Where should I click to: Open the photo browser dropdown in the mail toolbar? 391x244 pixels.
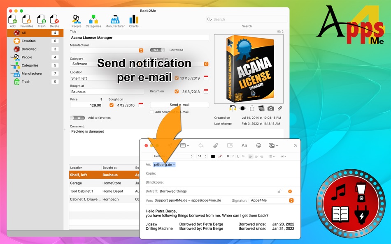click(273, 146)
